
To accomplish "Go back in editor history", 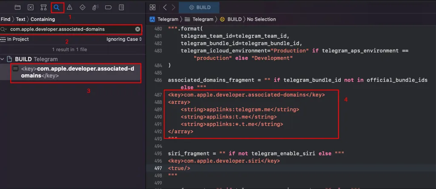I will [x=165, y=7].
